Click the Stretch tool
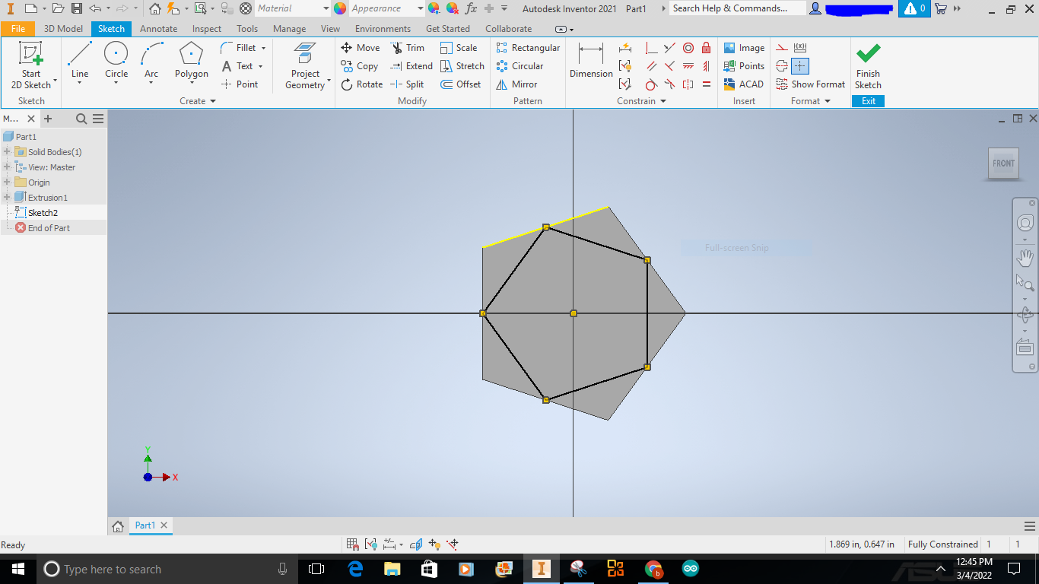1039x584 pixels. [x=462, y=66]
